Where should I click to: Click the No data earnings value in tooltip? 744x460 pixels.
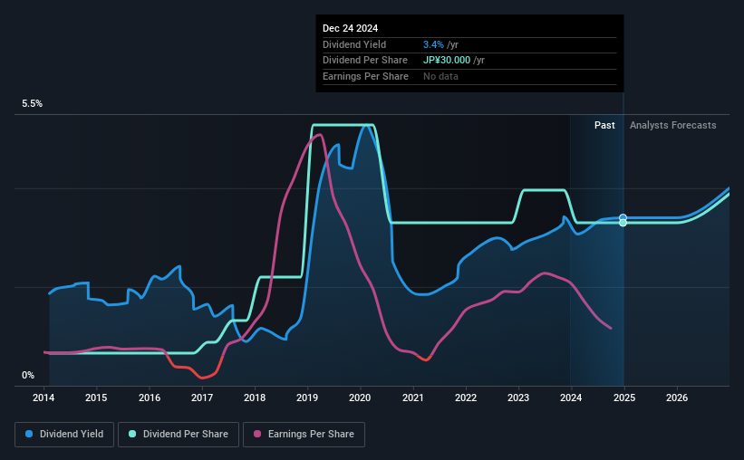pyautogui.click(x=440, y=76)
